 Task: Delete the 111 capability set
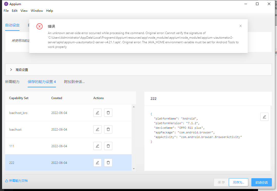[108, 146]
